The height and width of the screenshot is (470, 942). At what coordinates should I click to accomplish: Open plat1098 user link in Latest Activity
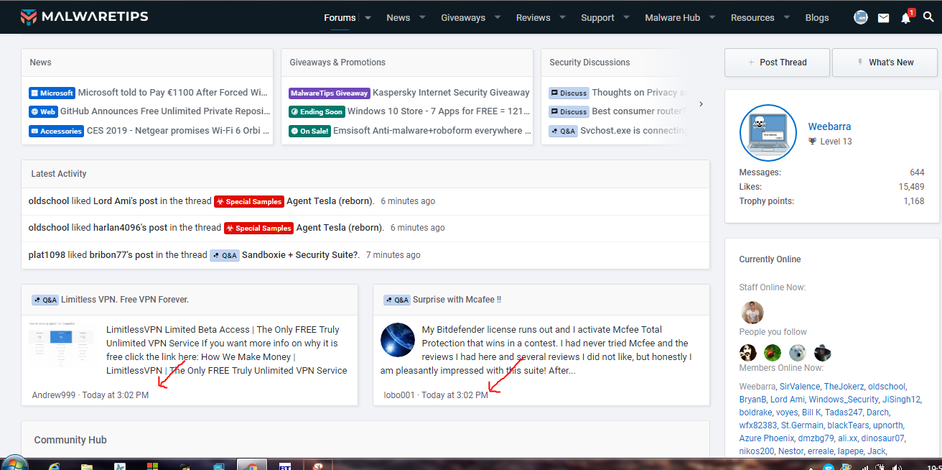click(47, 255)
